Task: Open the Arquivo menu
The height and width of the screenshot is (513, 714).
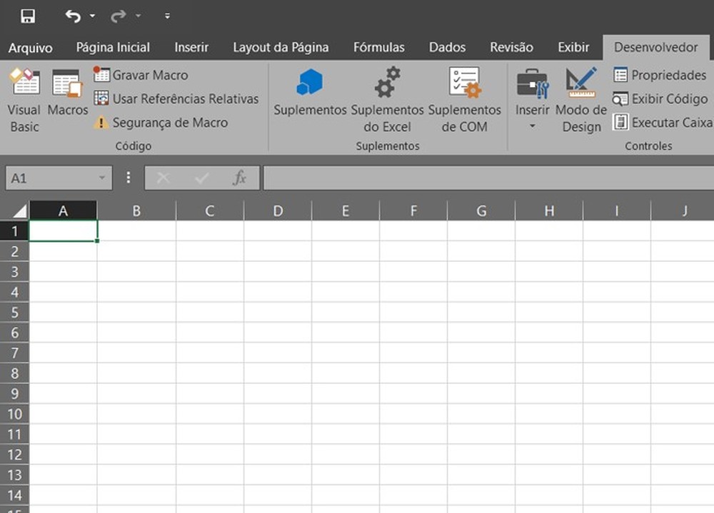Action: (29, 48)
